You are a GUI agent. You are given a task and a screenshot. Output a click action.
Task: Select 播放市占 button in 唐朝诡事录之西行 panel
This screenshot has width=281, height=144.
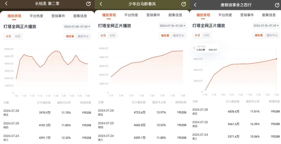[x=272, y=35]
